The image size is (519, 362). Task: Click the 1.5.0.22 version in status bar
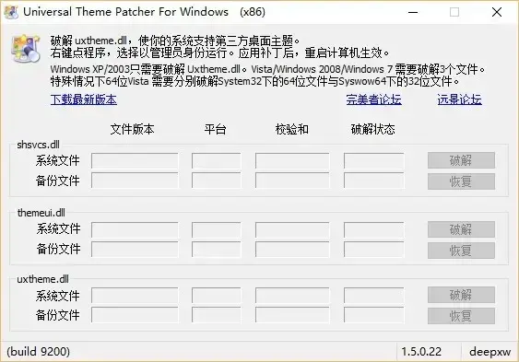[x=421, y=352]
